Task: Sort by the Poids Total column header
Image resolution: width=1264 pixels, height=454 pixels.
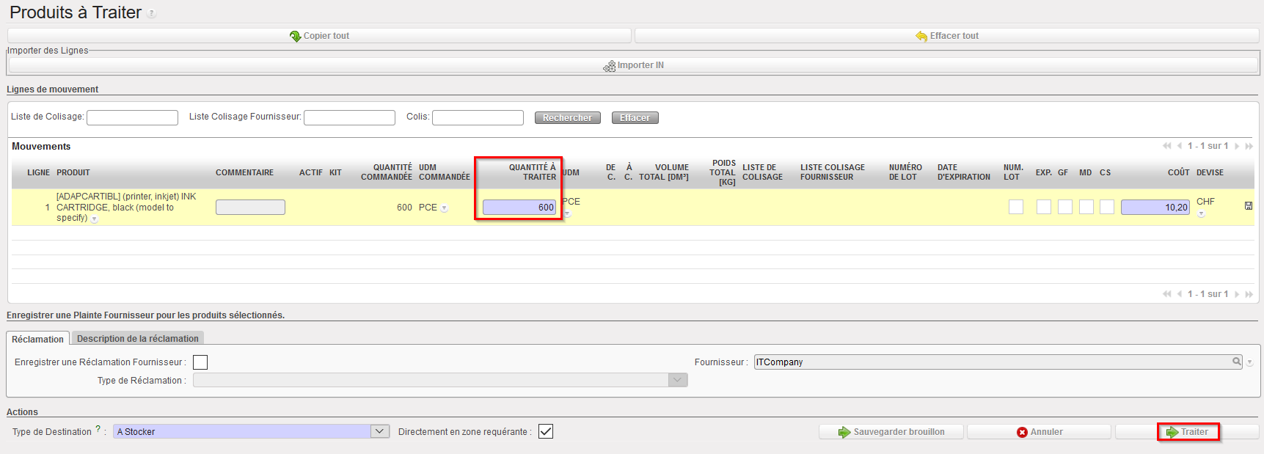Action: 723,172
